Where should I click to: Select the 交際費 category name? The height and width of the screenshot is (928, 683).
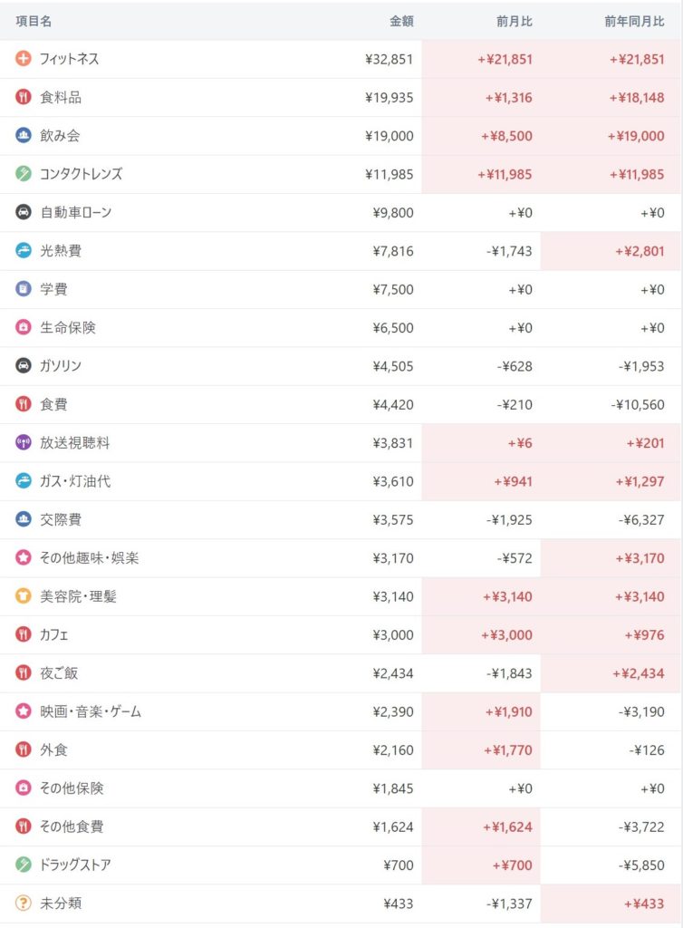60,520
